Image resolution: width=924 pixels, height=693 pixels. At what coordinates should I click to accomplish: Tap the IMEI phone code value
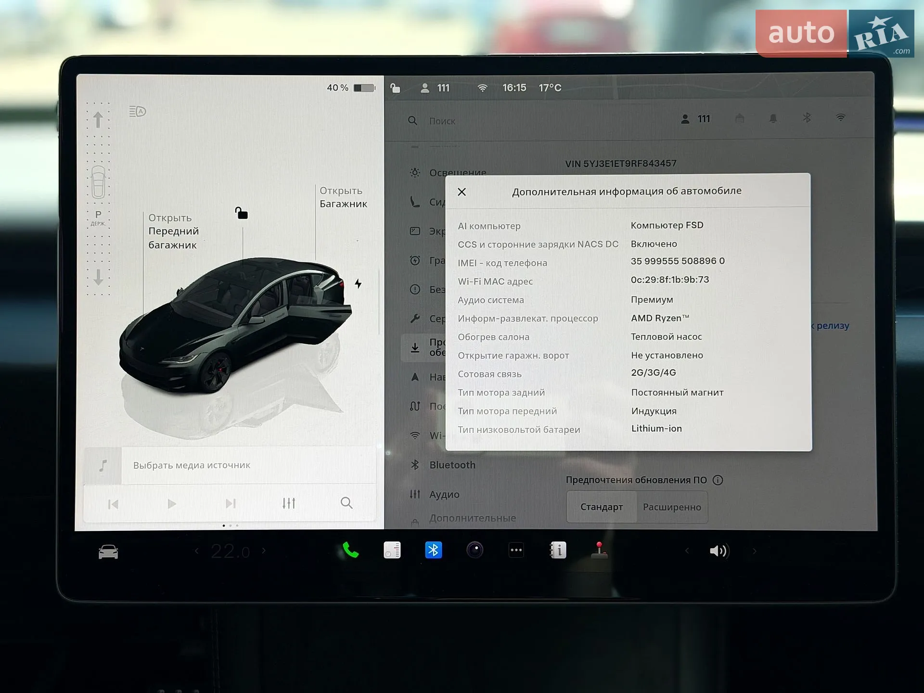(x=678, y=261)
